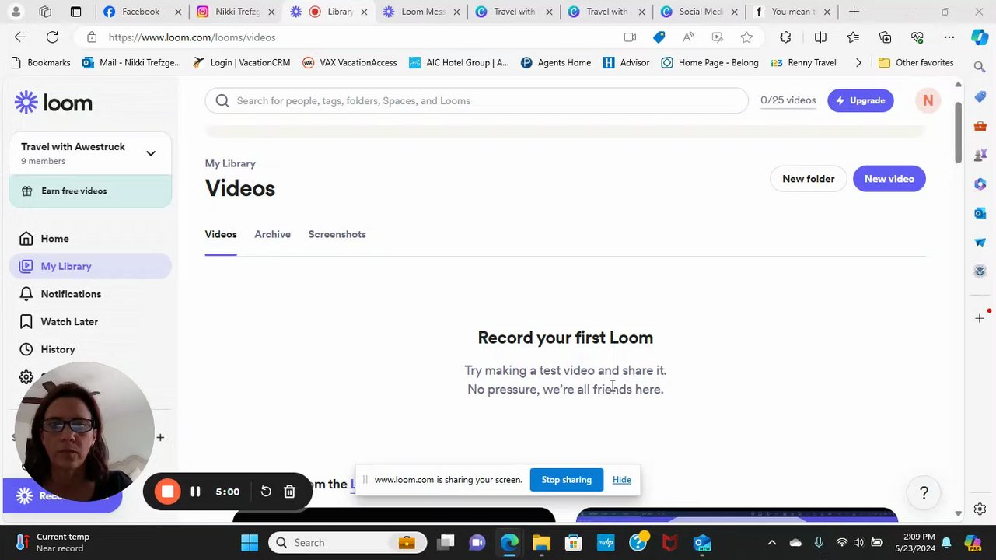Viewport: 996px width, 560px height.
Task: Switch to the Screenshots tab
Action: [x=337, y=234]
